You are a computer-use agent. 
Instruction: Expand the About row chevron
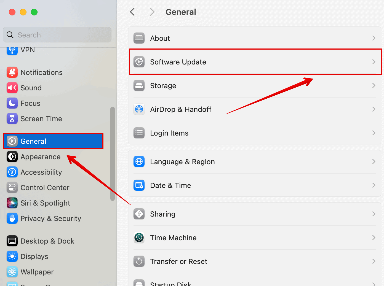click(374, 38)
